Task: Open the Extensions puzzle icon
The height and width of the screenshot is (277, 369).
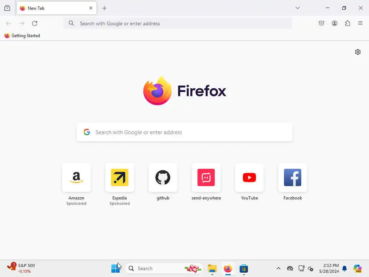Action: 348,23
